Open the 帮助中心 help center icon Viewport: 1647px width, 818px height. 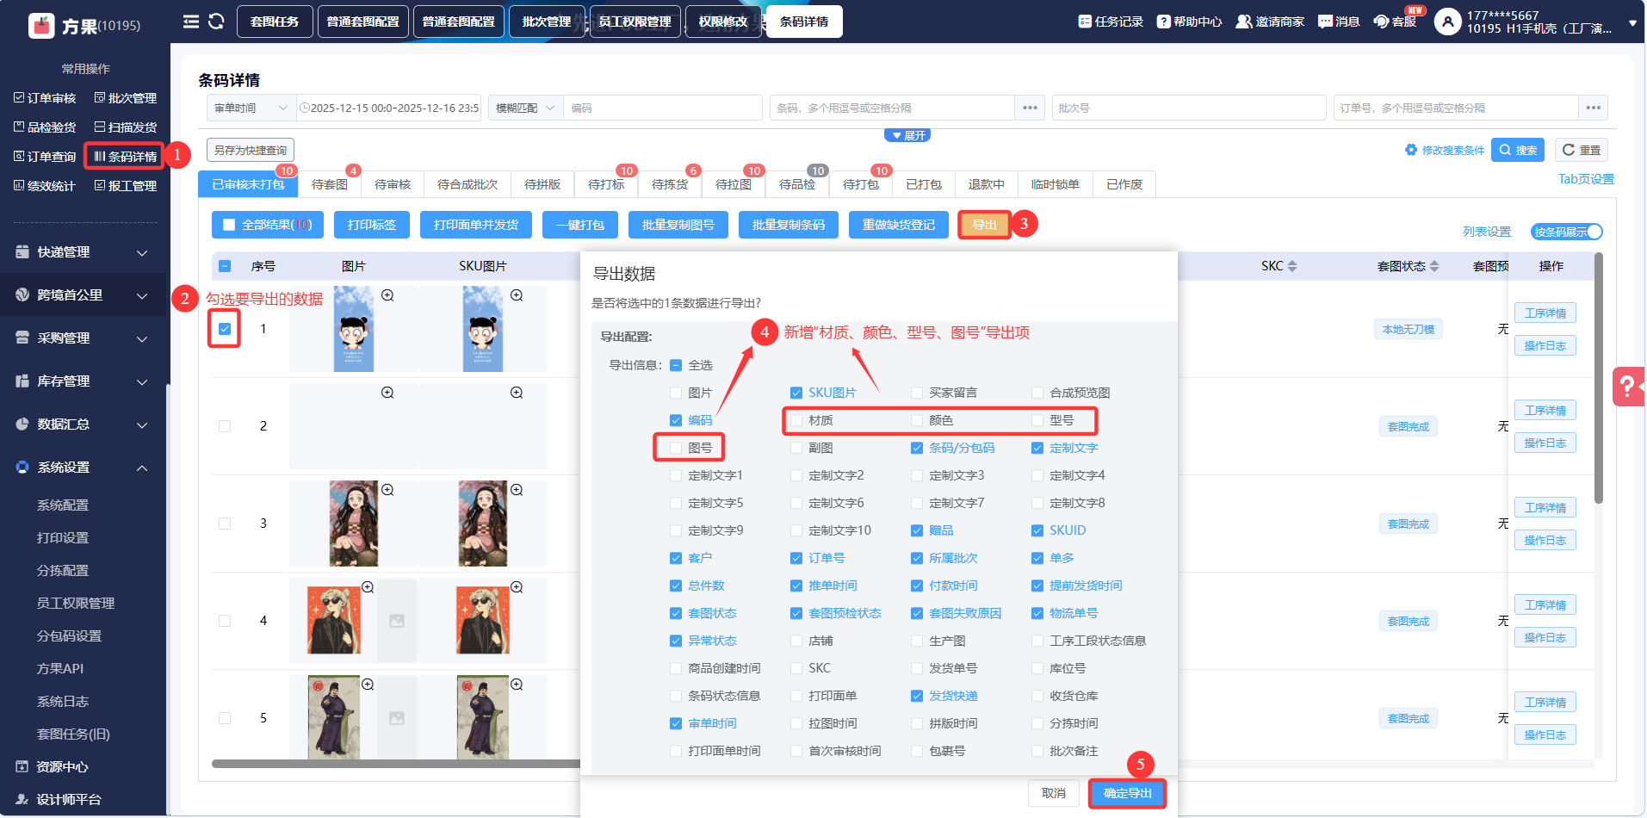pyautogui.click(x=1163, y=22)
